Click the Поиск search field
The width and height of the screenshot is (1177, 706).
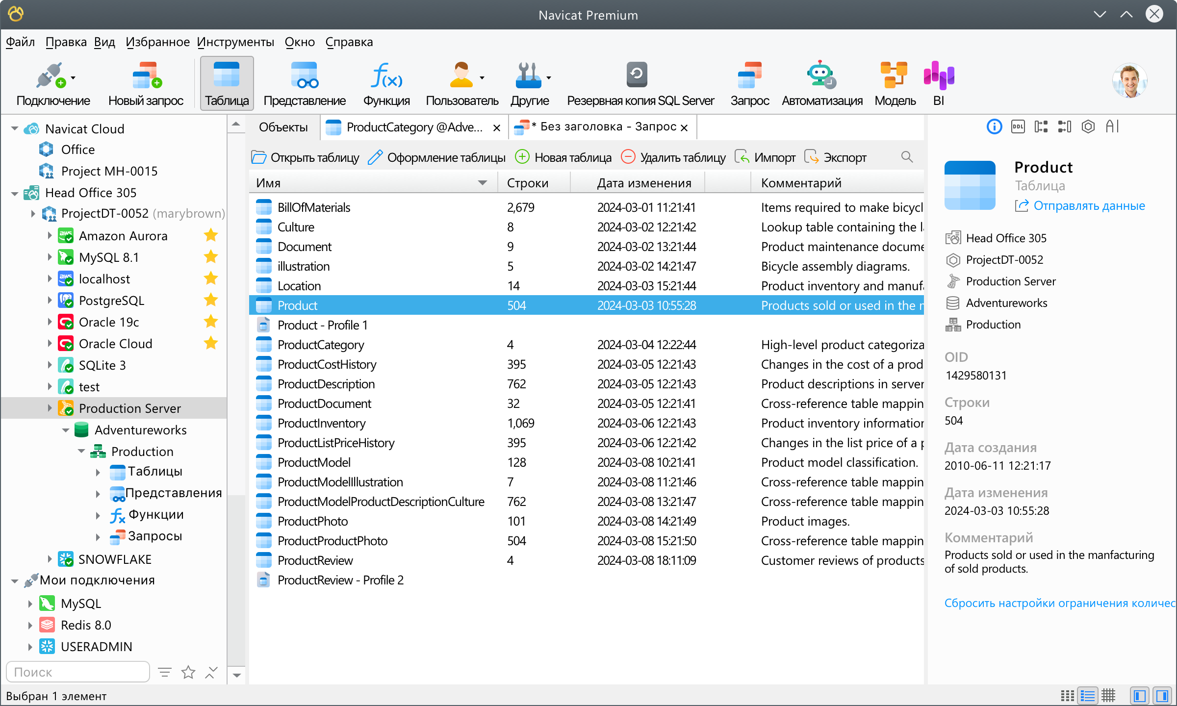(x=78, y=672)
